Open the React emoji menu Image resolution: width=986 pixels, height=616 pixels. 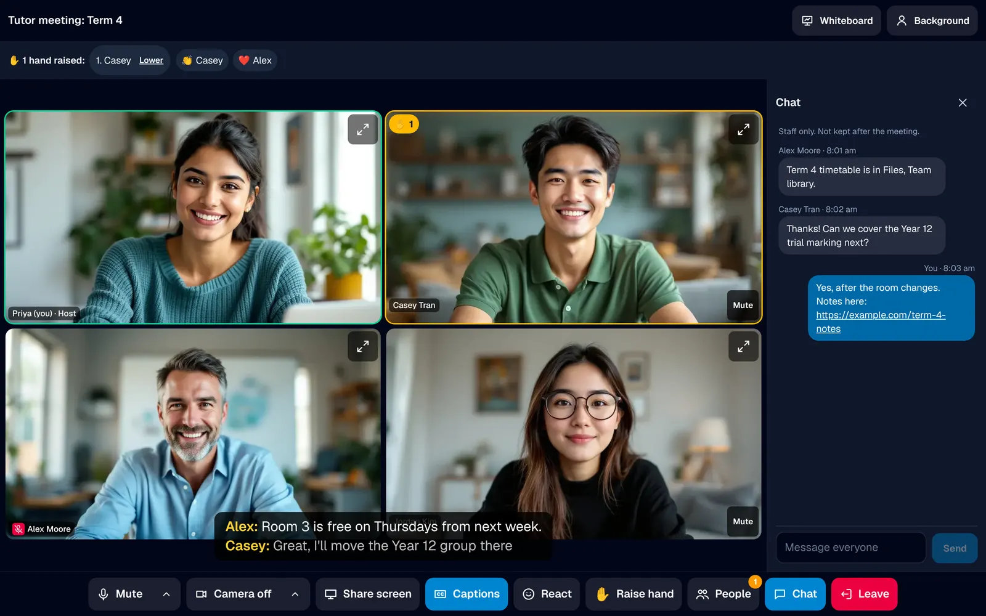pyautogui.click(x=547, y=594)
